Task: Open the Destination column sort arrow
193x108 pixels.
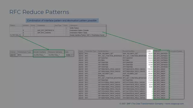Action: click(168, 51)
